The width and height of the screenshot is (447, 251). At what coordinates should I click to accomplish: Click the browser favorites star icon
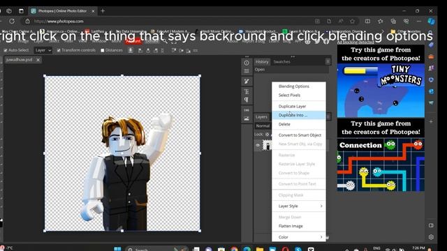coord(353,22)
